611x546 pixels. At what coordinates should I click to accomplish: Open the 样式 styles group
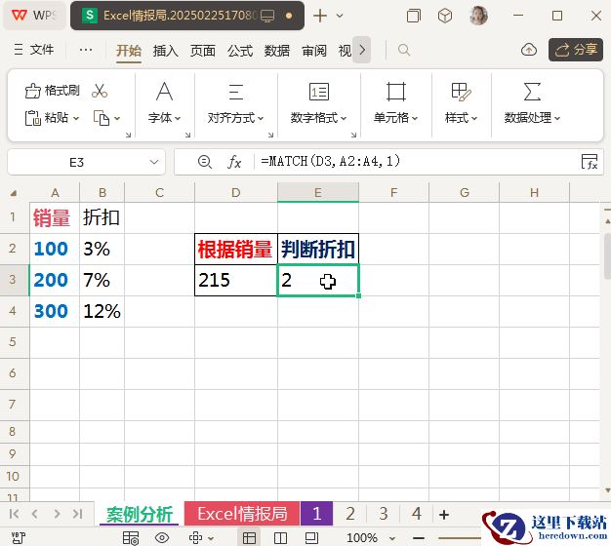point(461,102)
